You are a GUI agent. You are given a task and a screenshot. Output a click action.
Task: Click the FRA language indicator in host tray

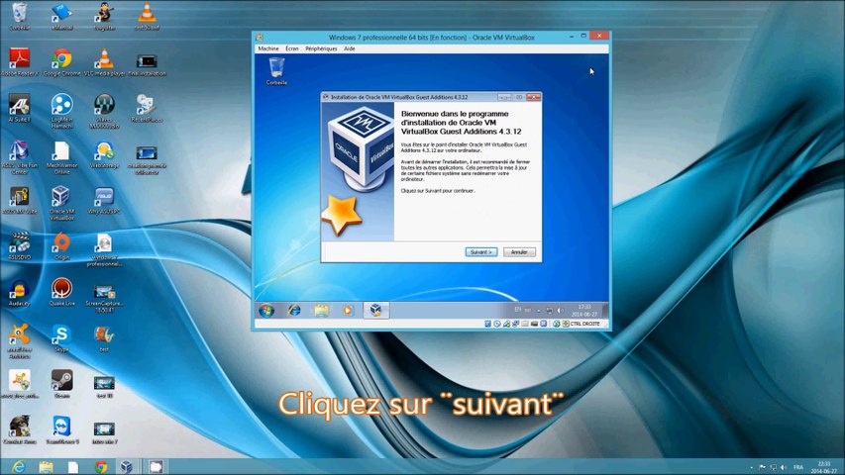pyautogui.click(x=798, y=467)
